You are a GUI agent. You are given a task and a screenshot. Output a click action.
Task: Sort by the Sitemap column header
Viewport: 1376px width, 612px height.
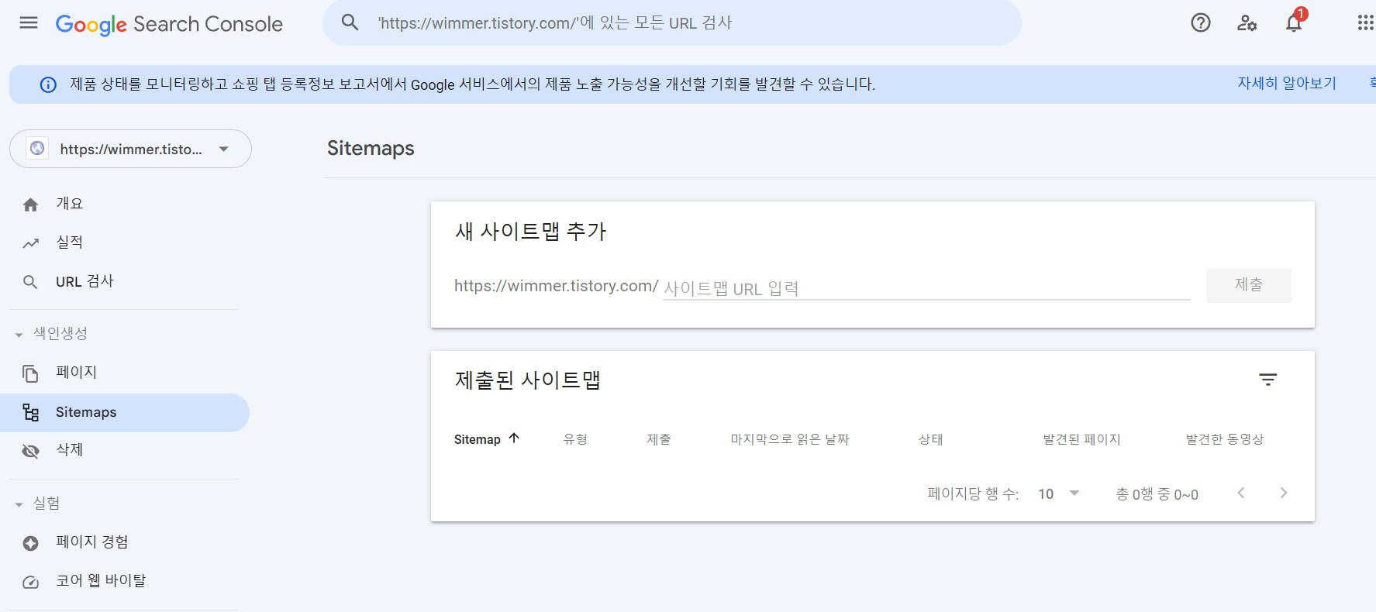click(x=478, y=439)
